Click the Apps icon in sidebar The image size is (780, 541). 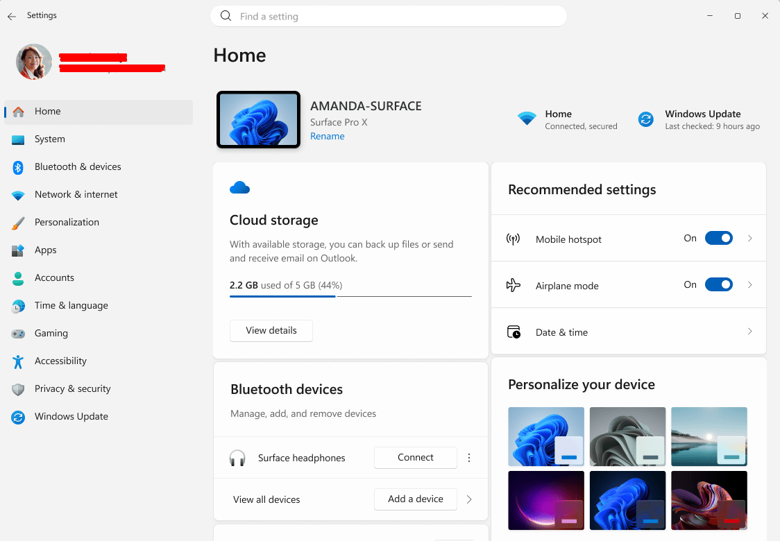pos(19,250)
